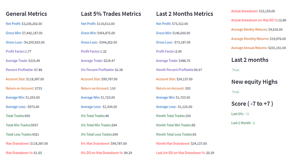Select Percent Profitable 57.88 in General Metrics
The height and width of the screenshot is (156, 294).
pos(25,69)
